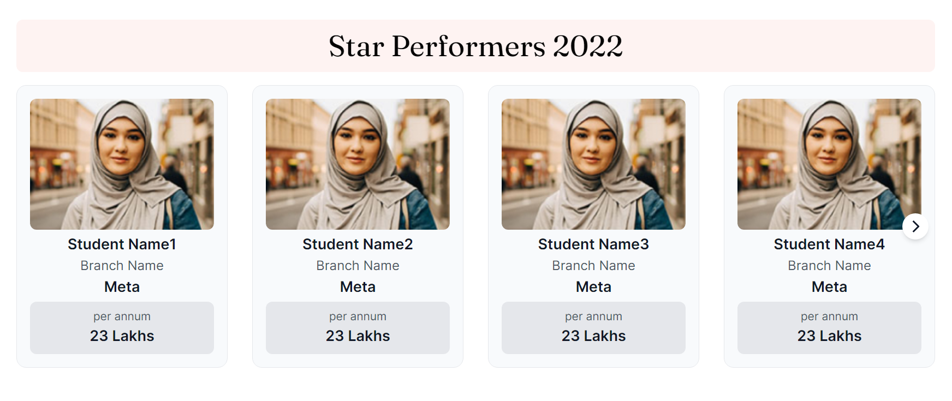Click Meta company under Student Name4
This screenshot has height=401, width=952.
coord(829,287)
